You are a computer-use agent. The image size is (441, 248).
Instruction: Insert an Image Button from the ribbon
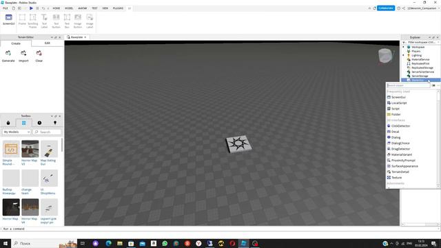click(78, 21)
